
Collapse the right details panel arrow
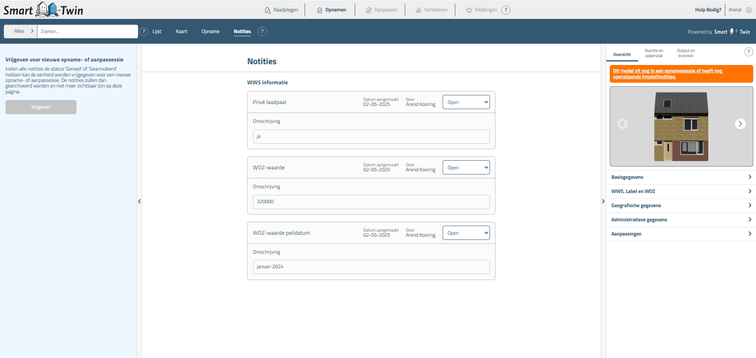pos(603,201)
